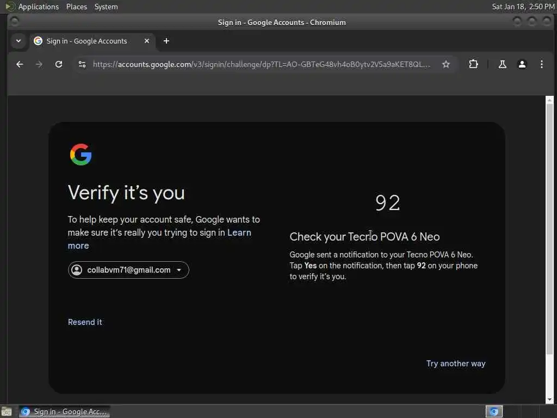Open the Chromium three-dot menu

pos(541,64)
